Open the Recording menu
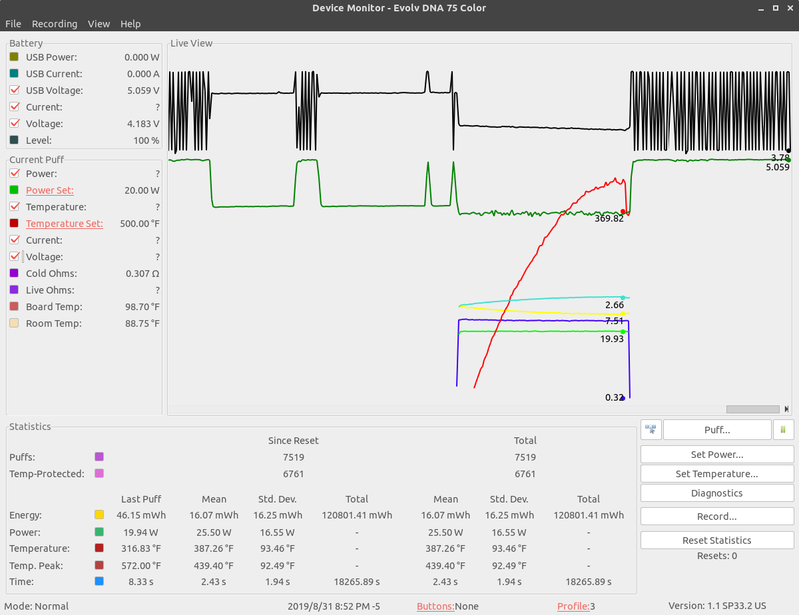Viewport: 799px width, 615px height. (55, 24)
